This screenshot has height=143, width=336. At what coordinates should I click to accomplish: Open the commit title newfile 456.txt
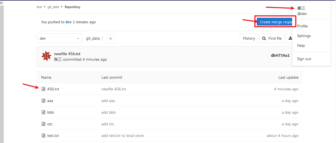[67, 54]
